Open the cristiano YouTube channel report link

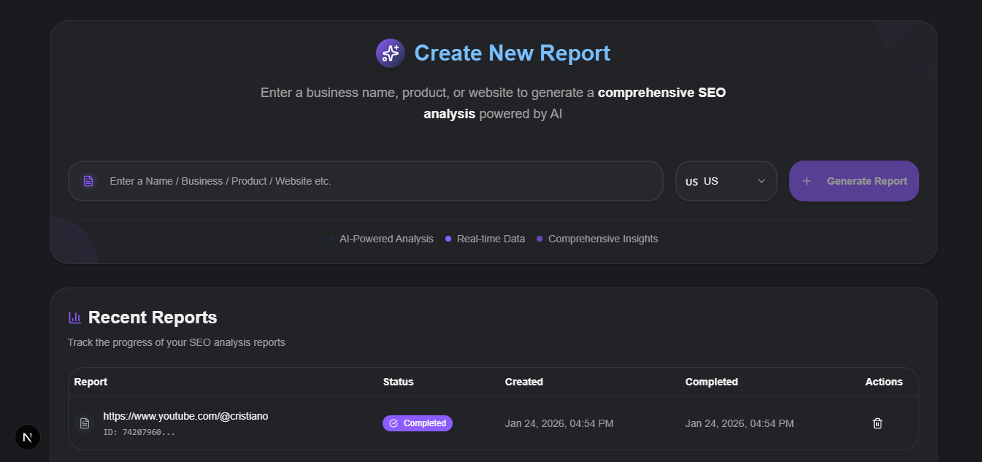pos(185,415)
